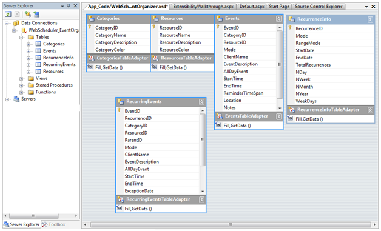
Task: Expand the Stored Procedures folder
Action: click(21, 85)
